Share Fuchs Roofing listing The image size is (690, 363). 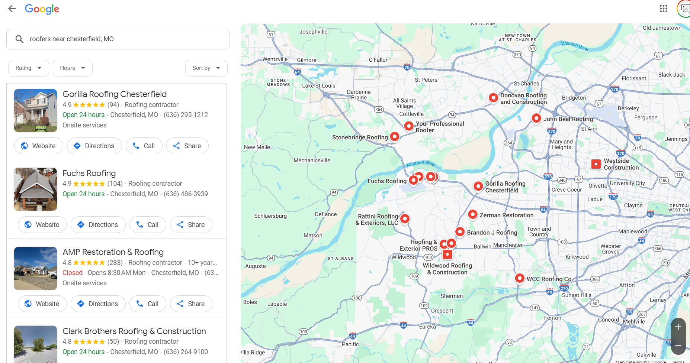[191, 225]
